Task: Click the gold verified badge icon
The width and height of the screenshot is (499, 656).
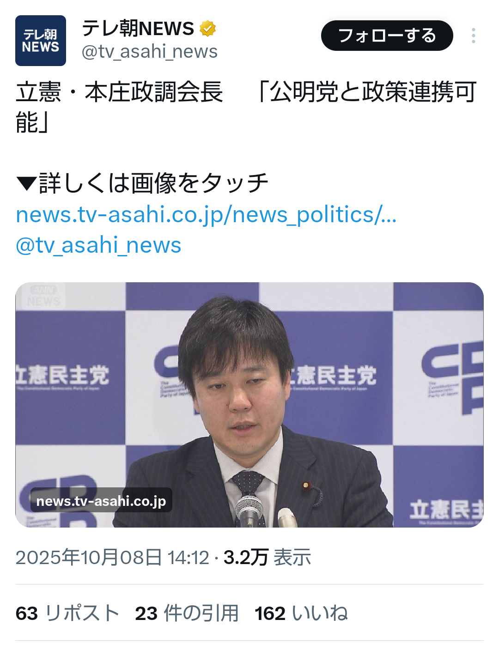Action: [208, 29]
